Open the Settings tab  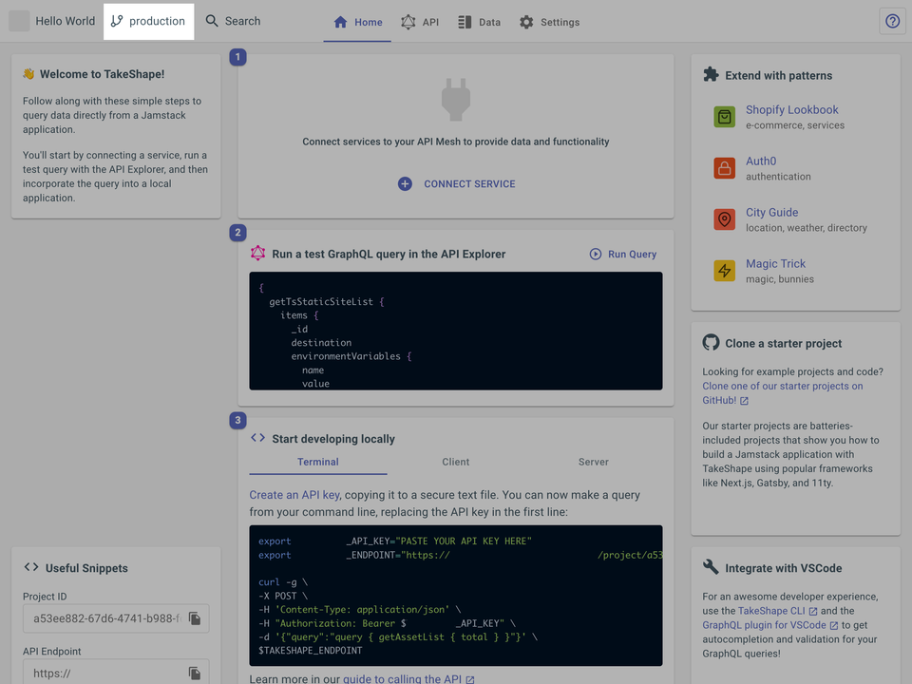click(549, 22)
